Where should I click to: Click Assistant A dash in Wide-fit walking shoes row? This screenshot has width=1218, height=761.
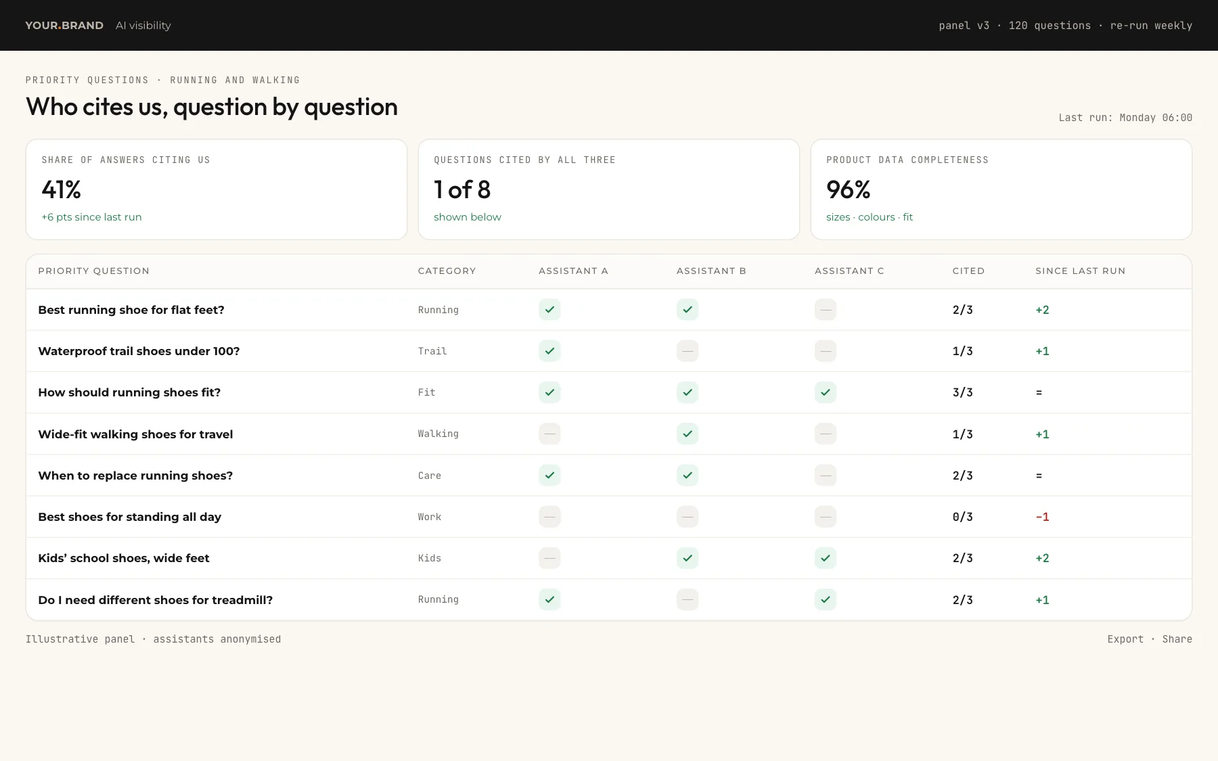pos(549,434)
